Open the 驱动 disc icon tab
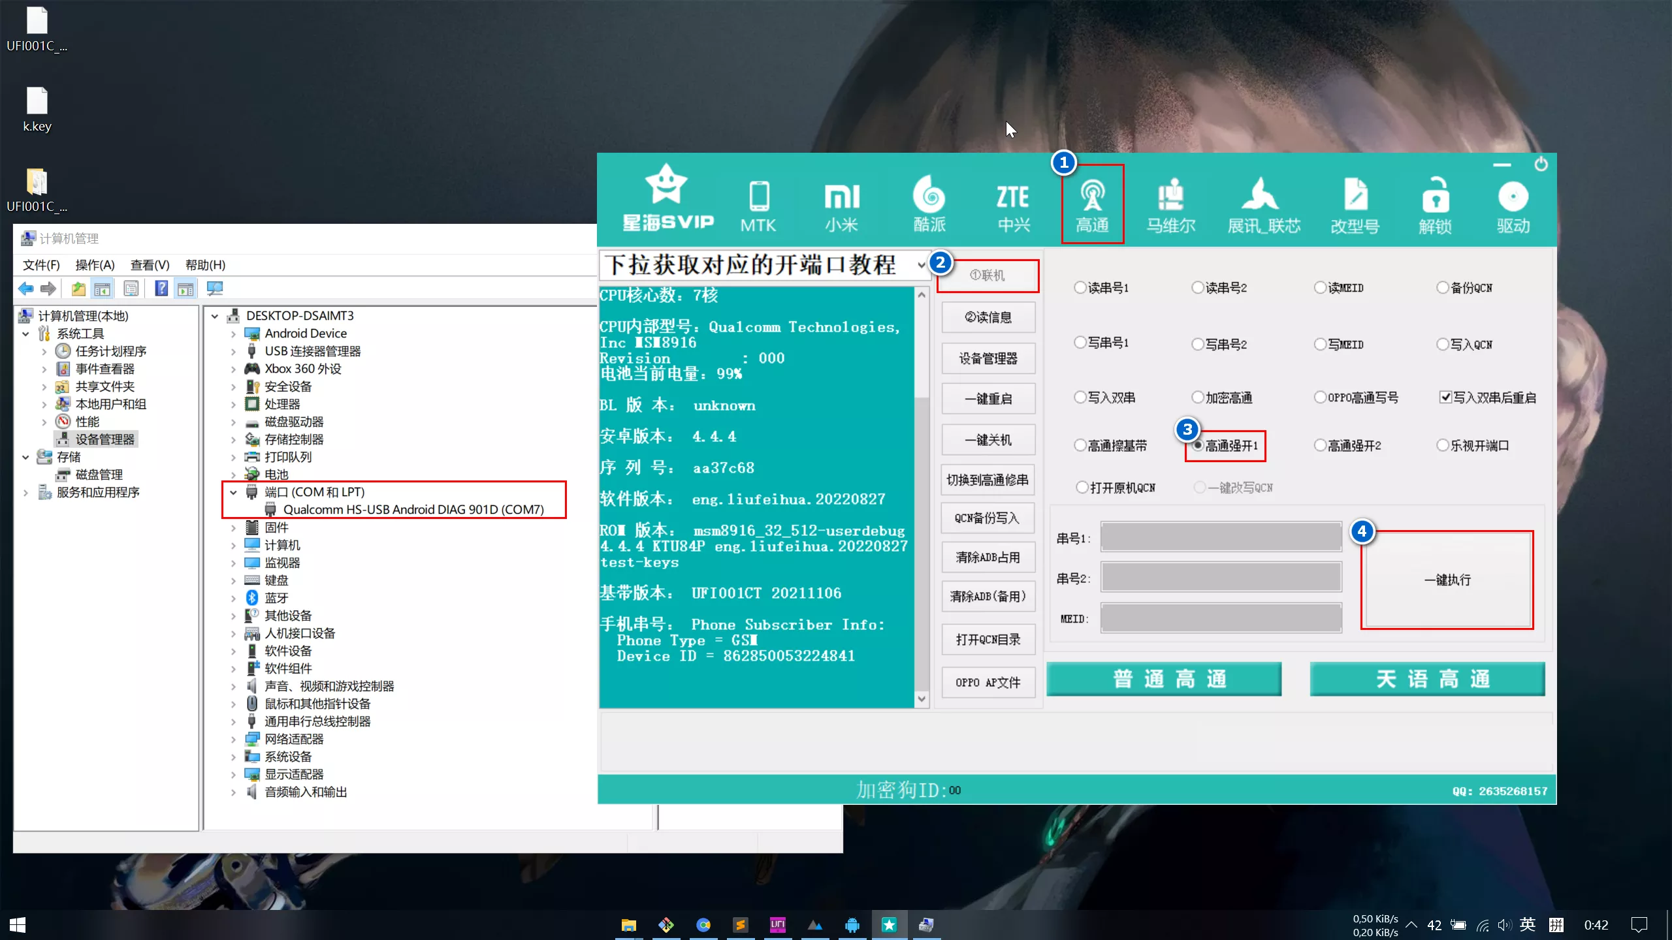The height and width of the screenshot is (940, 1672). tap(1513, 208)
